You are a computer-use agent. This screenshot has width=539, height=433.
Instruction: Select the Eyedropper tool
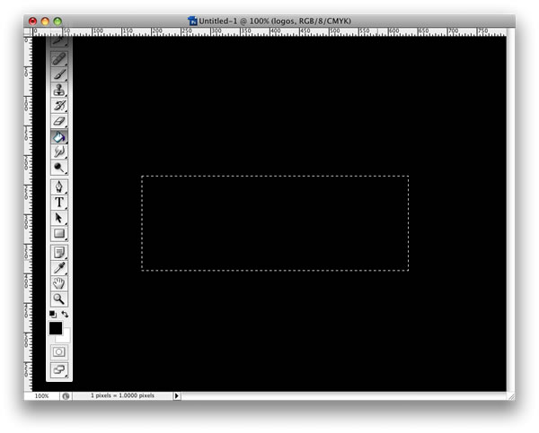[59, 268]
